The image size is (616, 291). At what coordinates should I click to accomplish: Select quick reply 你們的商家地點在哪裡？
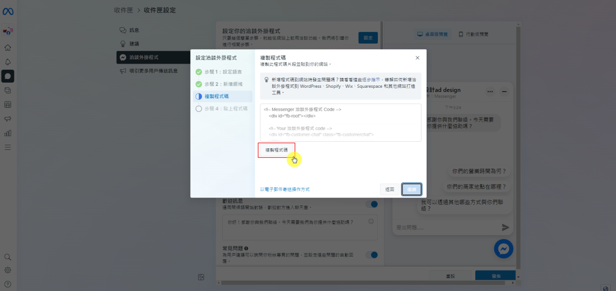(477, 187)
